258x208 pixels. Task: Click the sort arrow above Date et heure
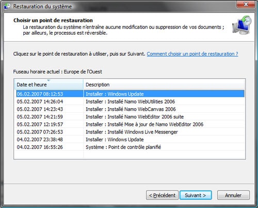(x=49, y=80)
